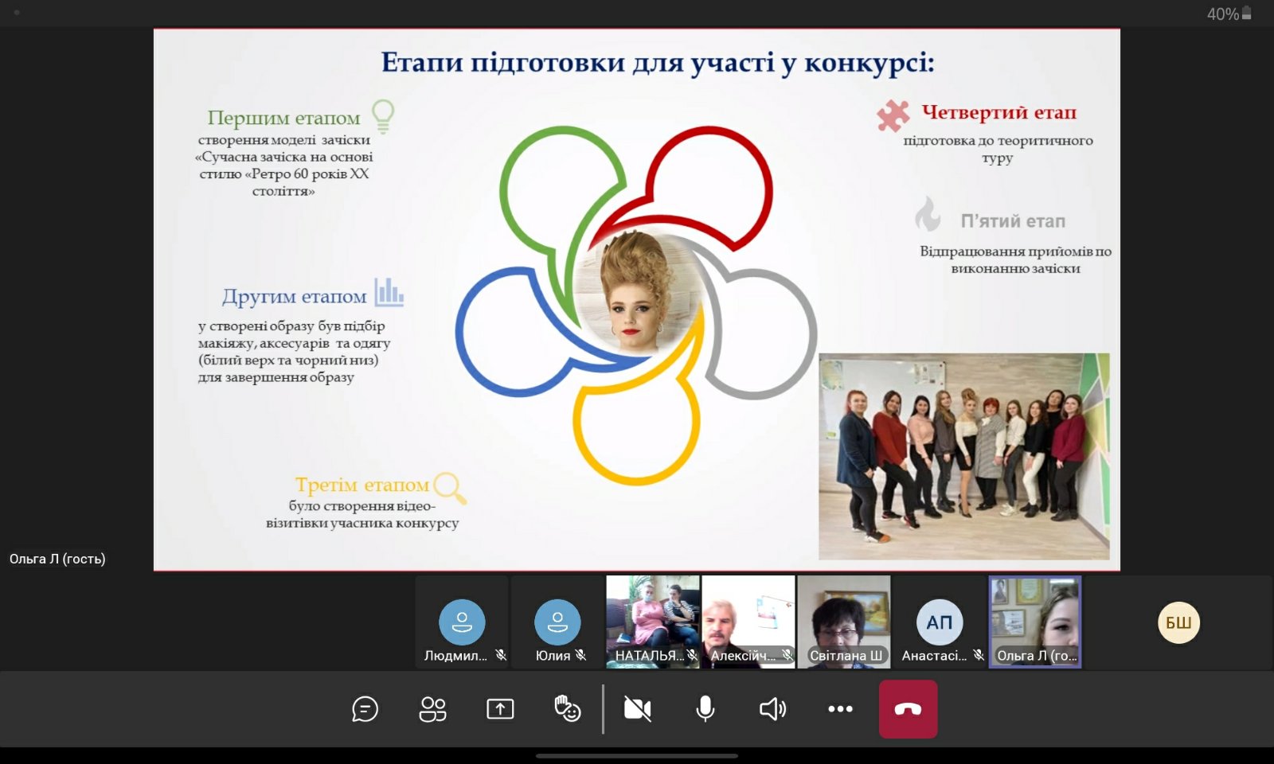1274x764 pixels.
Task: Show the participants list
Action: tap(432, 708)
